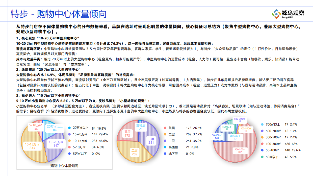Select the pink "高楼层" legend dot
This screenshot has height=176, width=313.
[x=165, y=147]
